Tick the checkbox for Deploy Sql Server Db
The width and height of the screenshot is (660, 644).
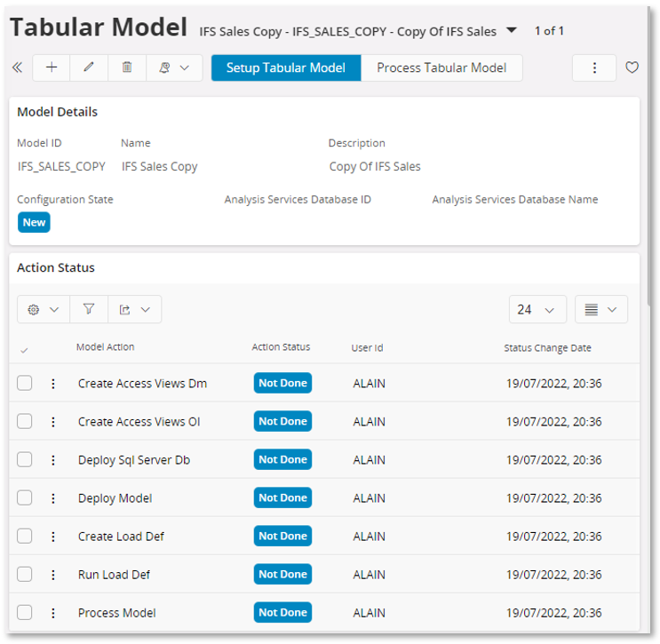(x=24, y=459)
